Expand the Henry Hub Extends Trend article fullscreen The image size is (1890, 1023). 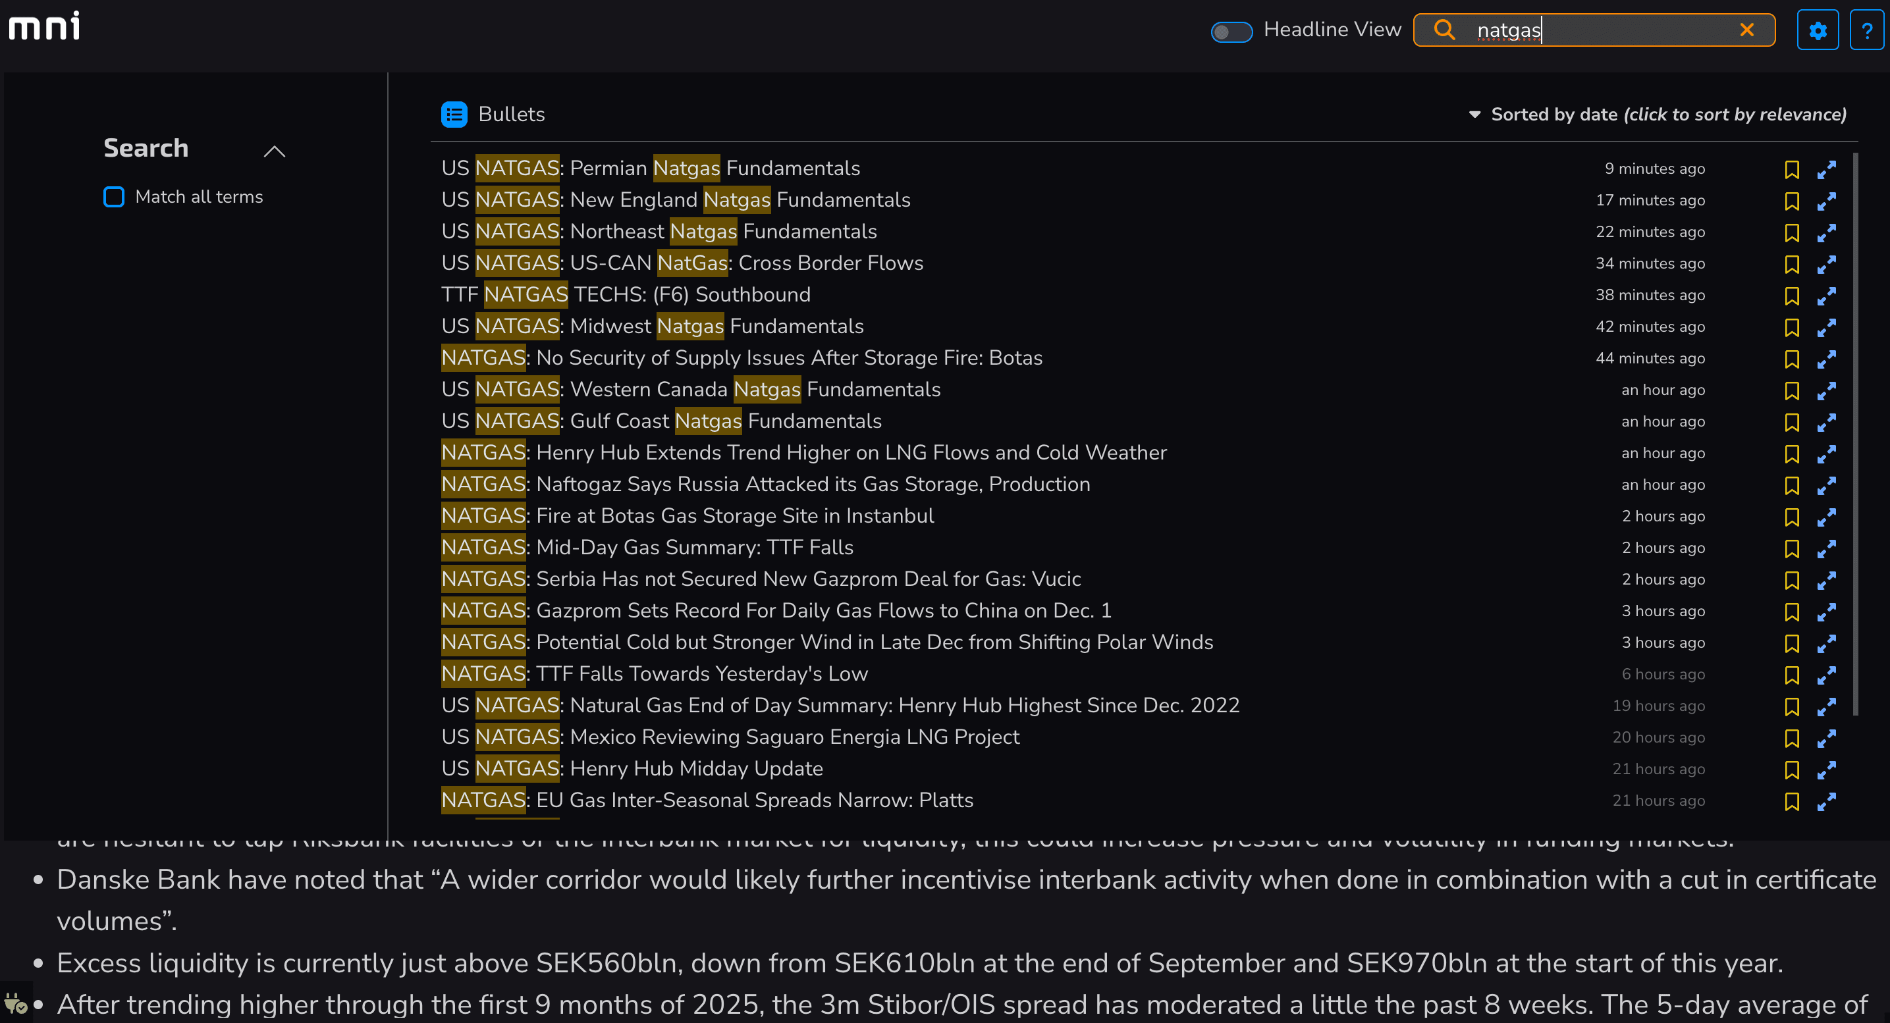tap(1827, 453)
